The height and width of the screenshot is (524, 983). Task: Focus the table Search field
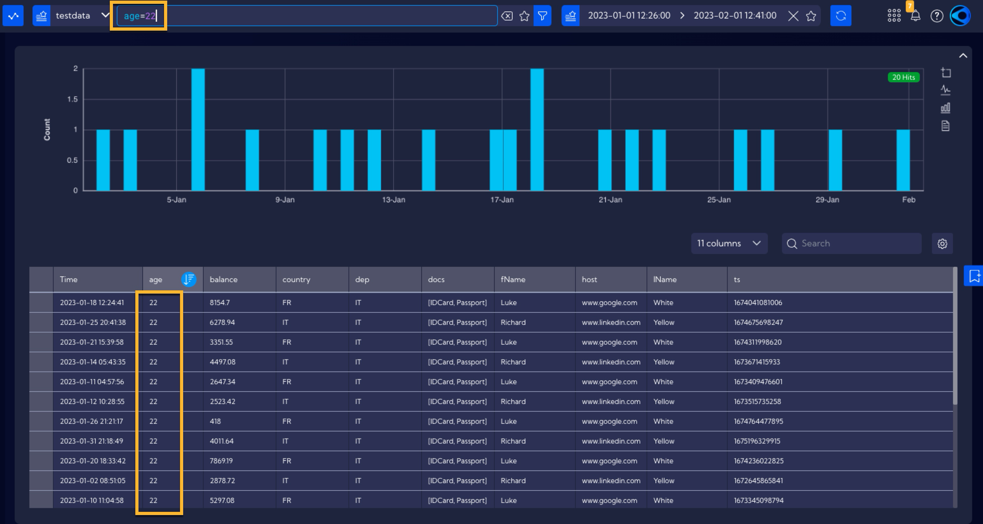click(x=852, y=243)
